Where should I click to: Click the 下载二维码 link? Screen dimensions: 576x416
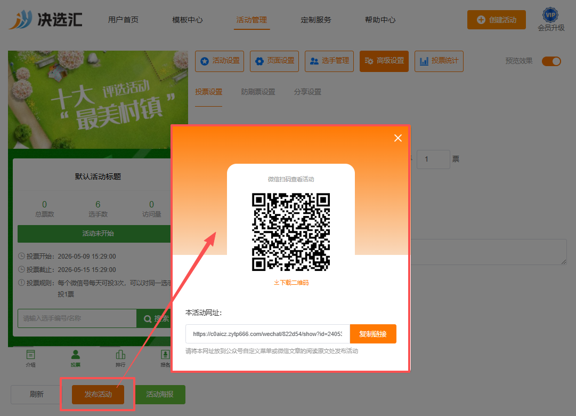(291, 283)
